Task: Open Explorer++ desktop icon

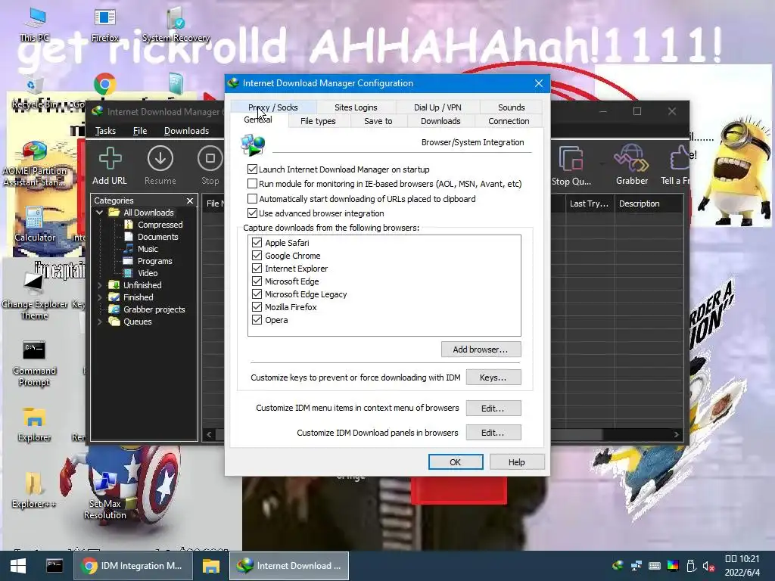Action: click(x=33, y=490)
